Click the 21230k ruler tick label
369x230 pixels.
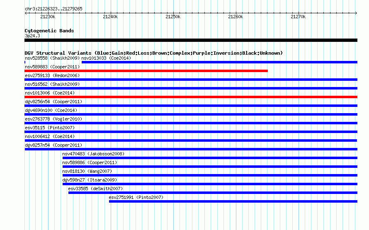[48, 17]
